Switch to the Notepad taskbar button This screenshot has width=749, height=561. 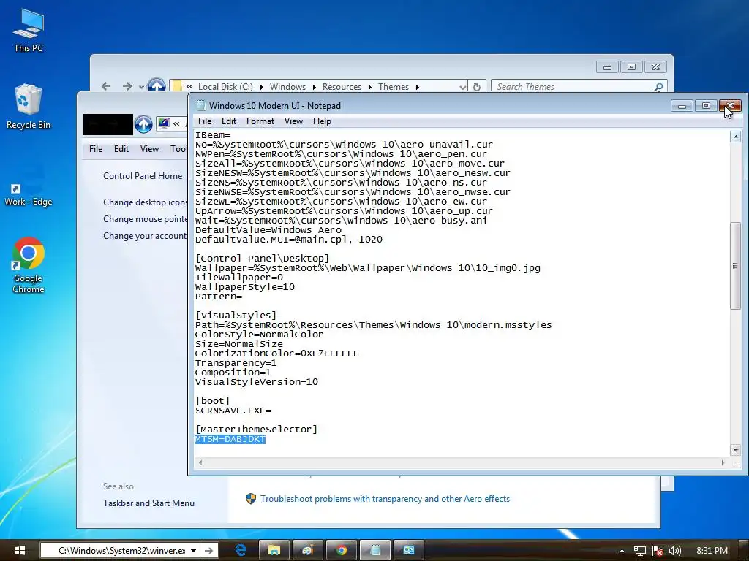pyautogui.click(x=375, y=550)
